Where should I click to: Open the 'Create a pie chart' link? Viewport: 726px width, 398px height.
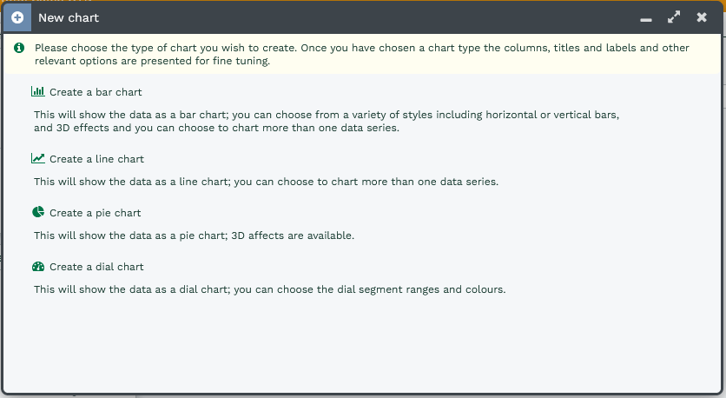click(95, 214)
